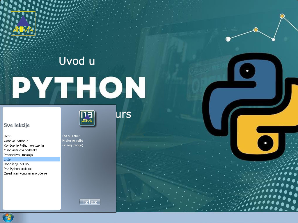
Task: Click the large PYTHON title text
Action: pyautogui.click(x=79, y=88)
